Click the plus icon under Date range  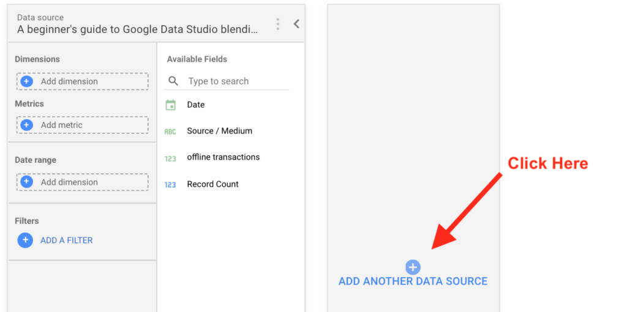point(26,182)
